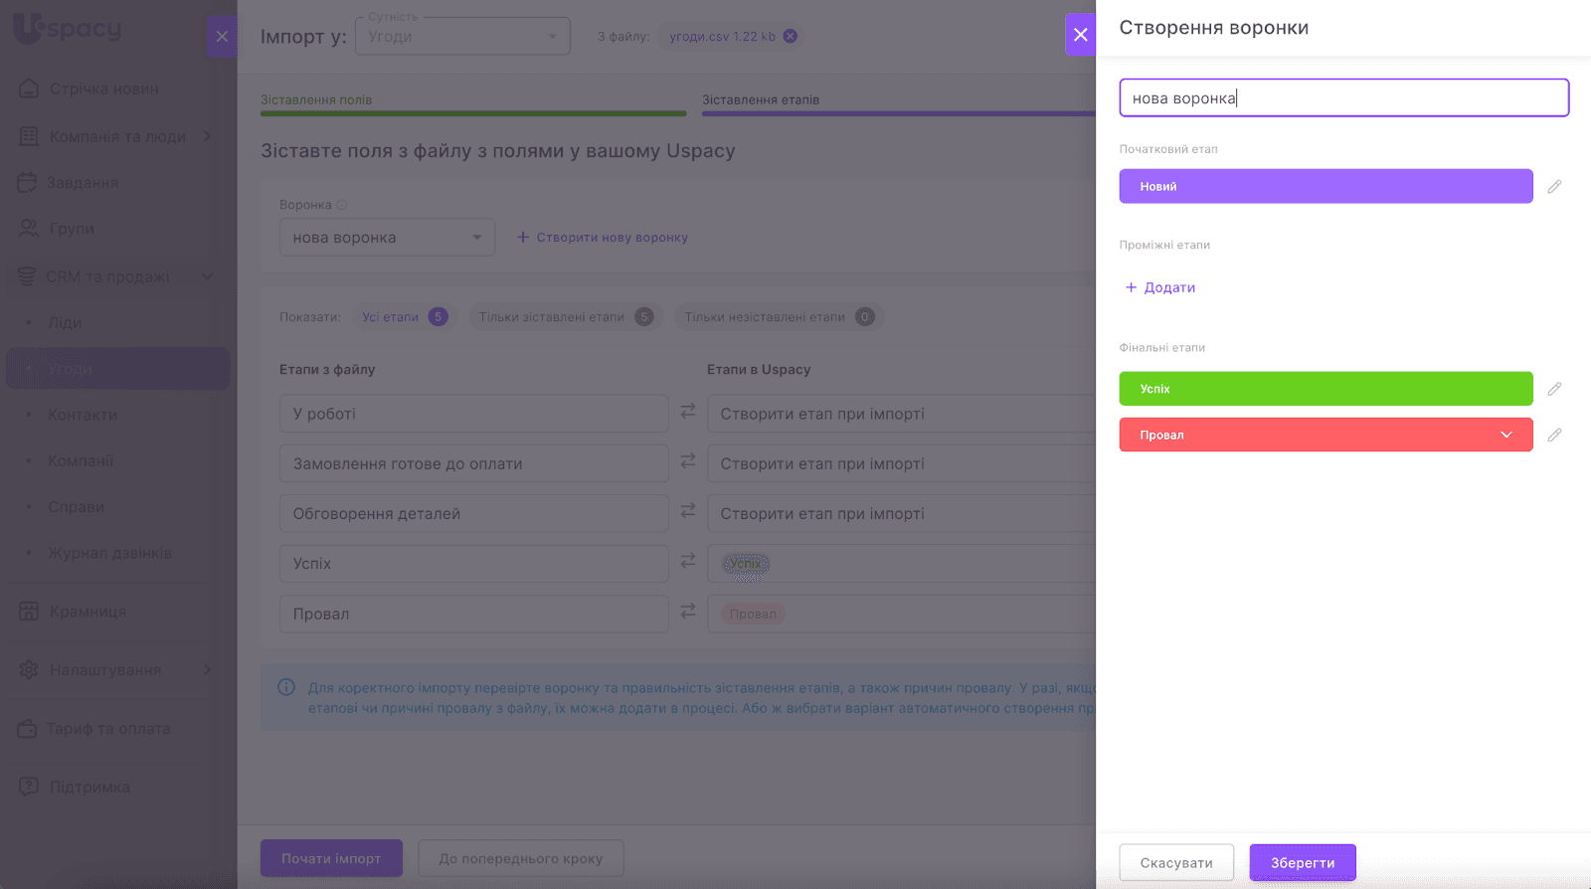
Task: Click swap arrows in У роботі row
Action: 688,411
